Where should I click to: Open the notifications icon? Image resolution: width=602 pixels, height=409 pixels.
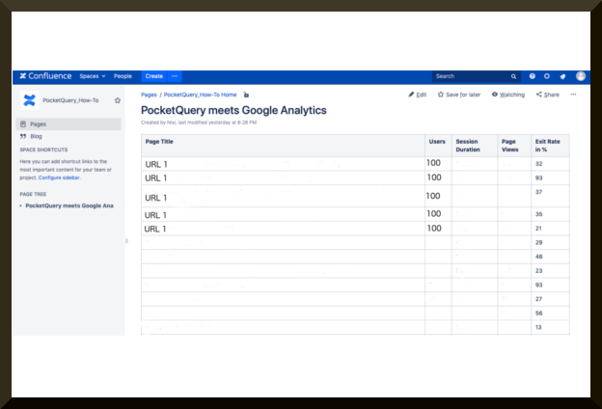(x=562, y=76)
